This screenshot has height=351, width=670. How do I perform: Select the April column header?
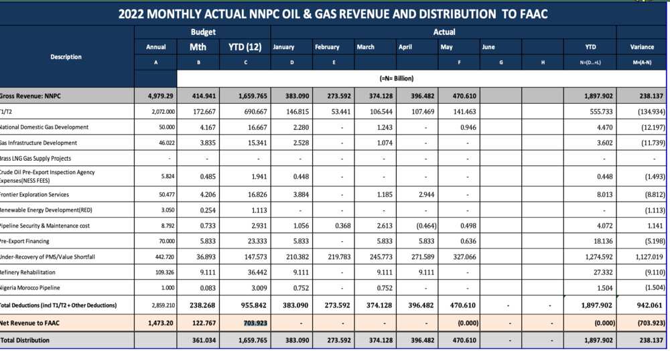pyautogui.click(x=405, y=47)
